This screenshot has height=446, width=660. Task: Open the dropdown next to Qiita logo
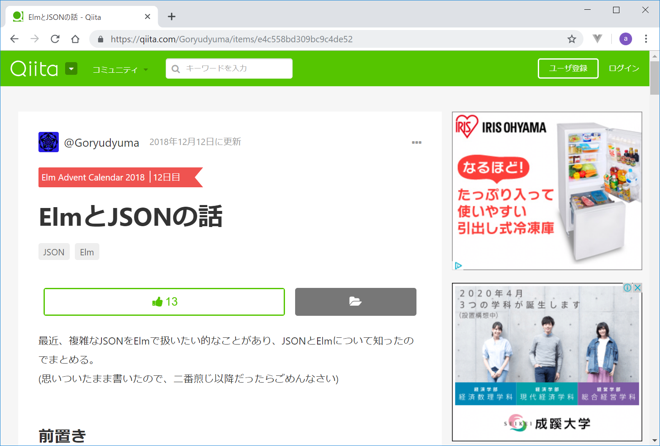71,68
